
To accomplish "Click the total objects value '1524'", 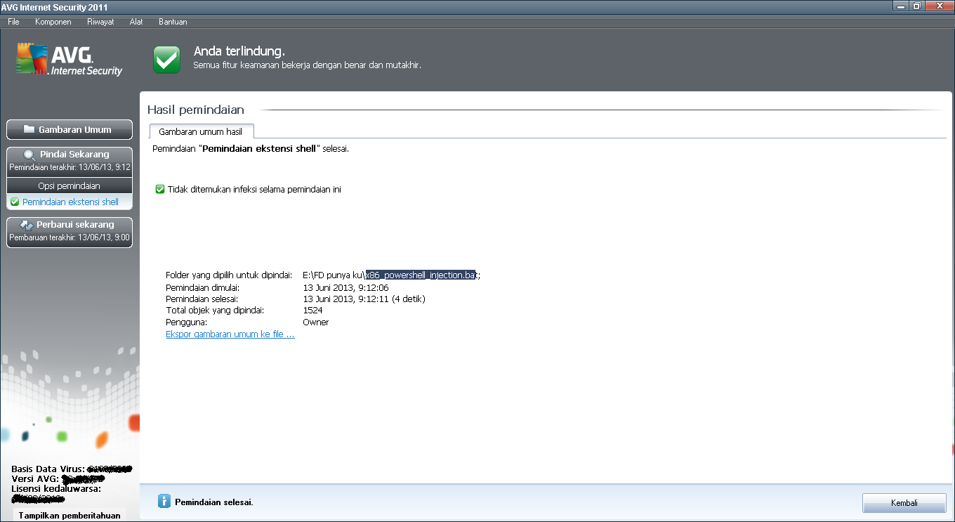I will tap(312, 310).
